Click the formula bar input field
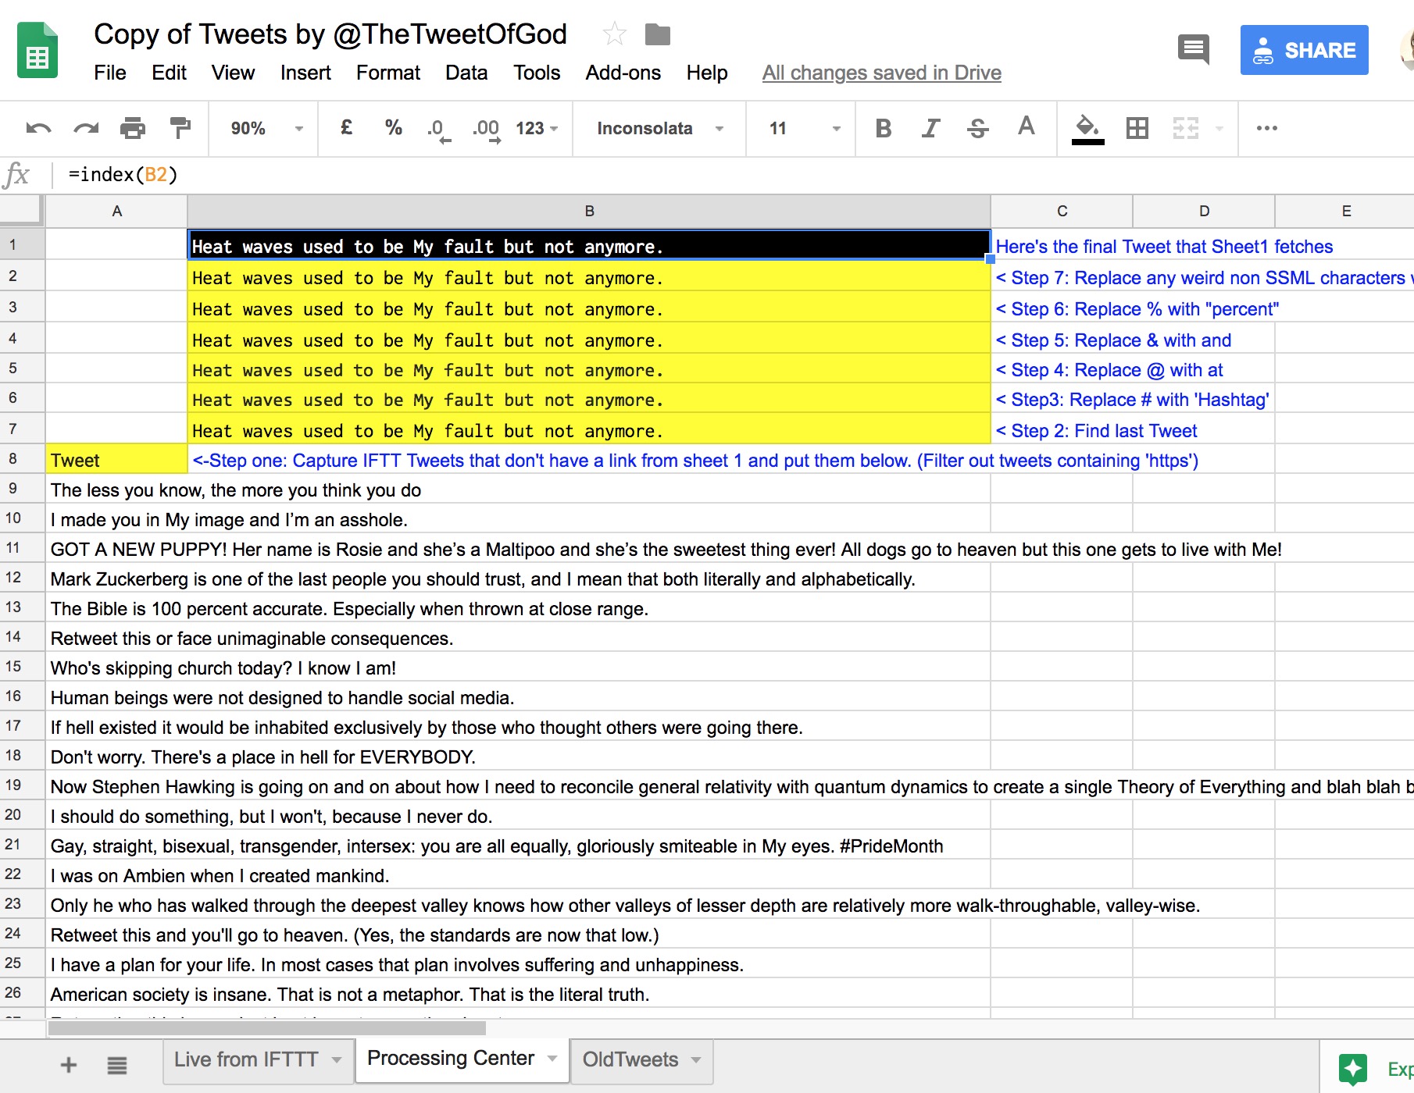The image size is (1414, 1093). click(734, 174)
